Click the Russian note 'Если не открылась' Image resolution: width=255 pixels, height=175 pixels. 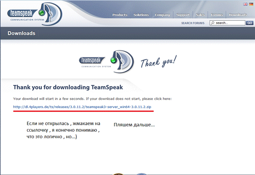tap(63, 130)
